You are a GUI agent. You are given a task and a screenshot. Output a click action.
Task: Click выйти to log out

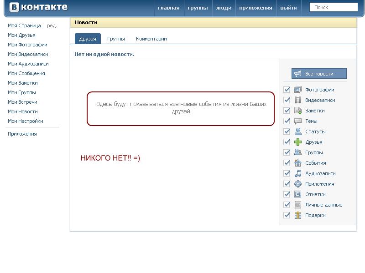[x=289, y=8]
